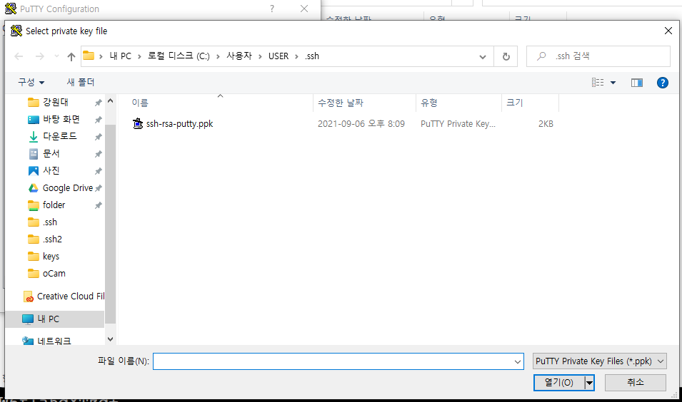Open keys folder in sidebar

click(x=51, y=257)
